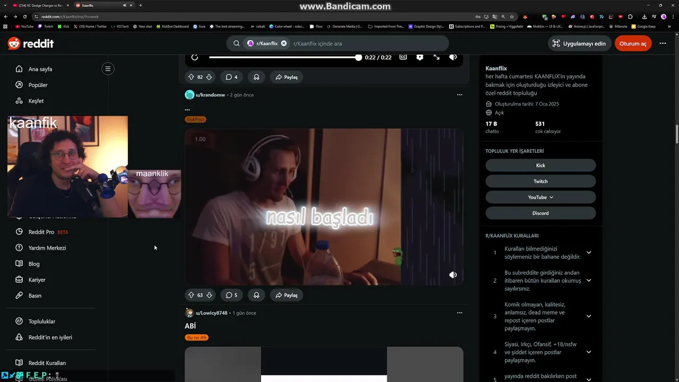Open overflow menu for krandomw's post
The height and width of the screenshot is (382, 679).
pyautogui.click(x=459, y=95)
